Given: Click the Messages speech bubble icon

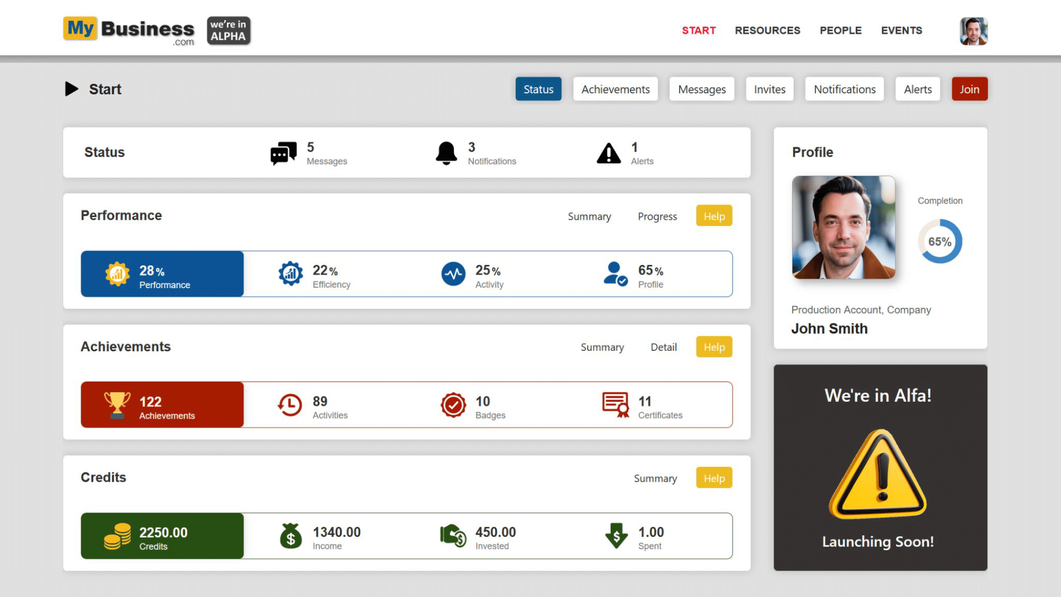Looking at the screenshot, I should tap(283, 153).
